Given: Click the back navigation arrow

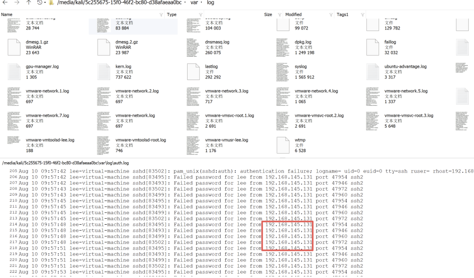Looking at the screenshot, I should tap(5, 3).
